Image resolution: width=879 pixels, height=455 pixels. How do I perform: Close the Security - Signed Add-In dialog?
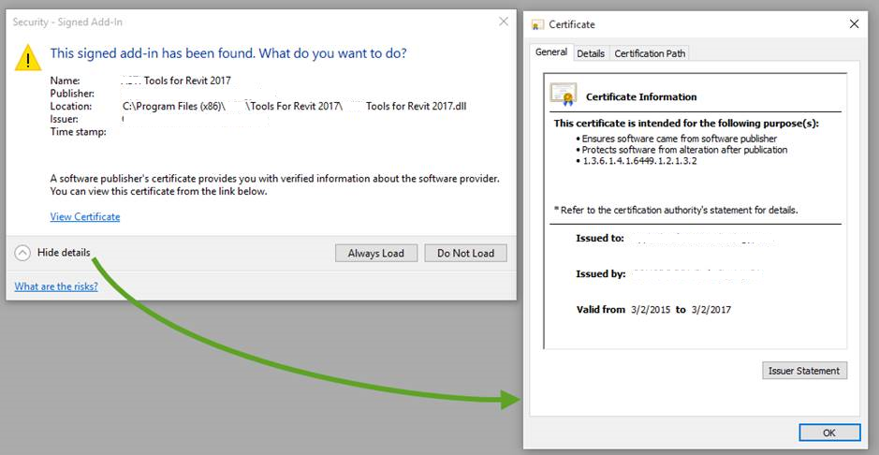[504, 22]
